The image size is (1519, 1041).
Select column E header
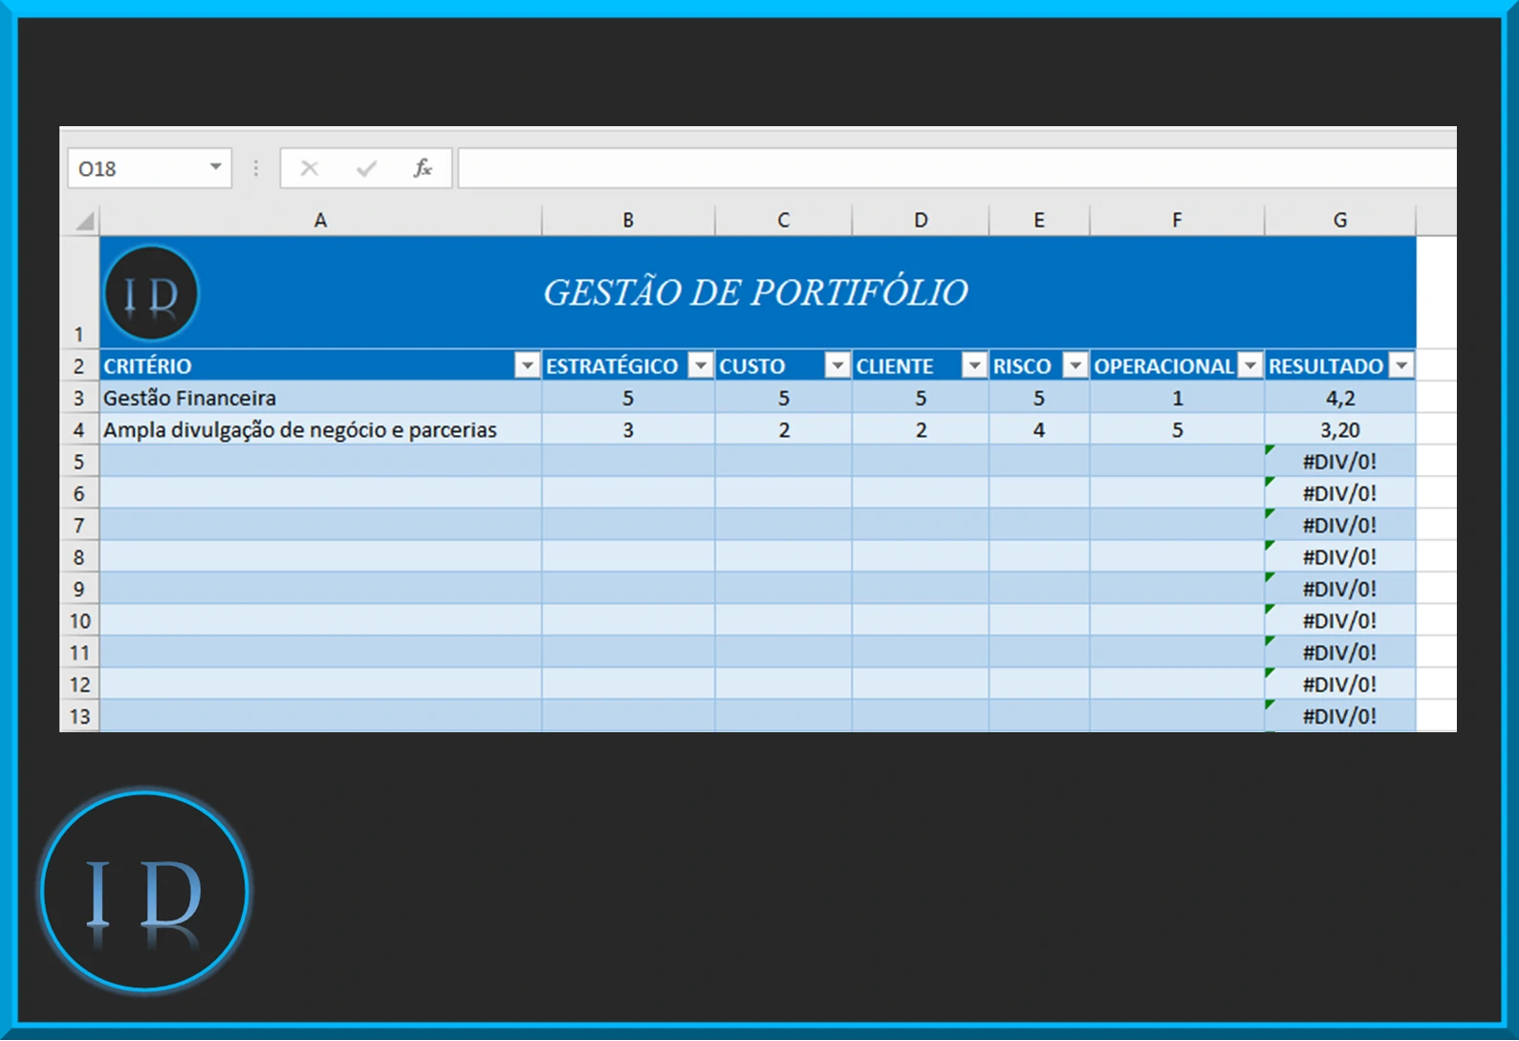pyautogui.click(x=1039, y=221)
